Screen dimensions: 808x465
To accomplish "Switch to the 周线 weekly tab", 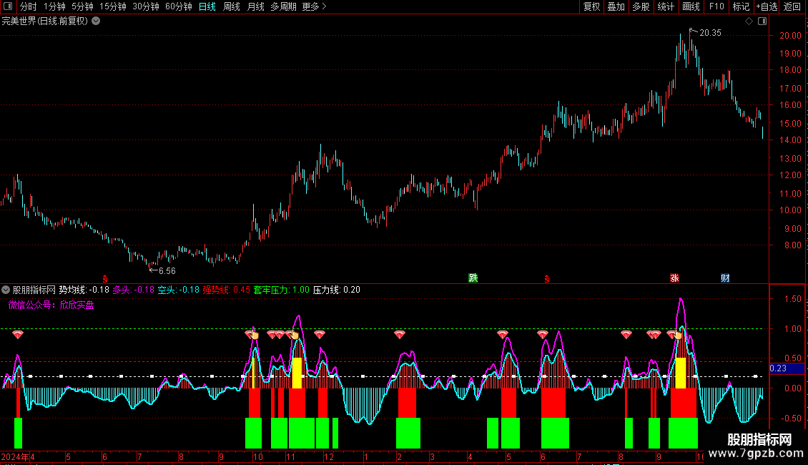I will pyautogui.click(x=232, y=6).
